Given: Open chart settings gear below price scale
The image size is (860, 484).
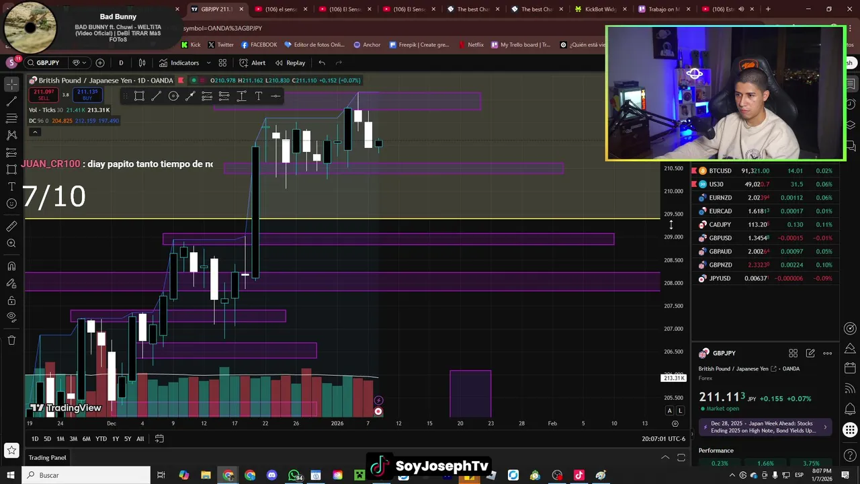Looking at the screenshot, I should [675, 424].
